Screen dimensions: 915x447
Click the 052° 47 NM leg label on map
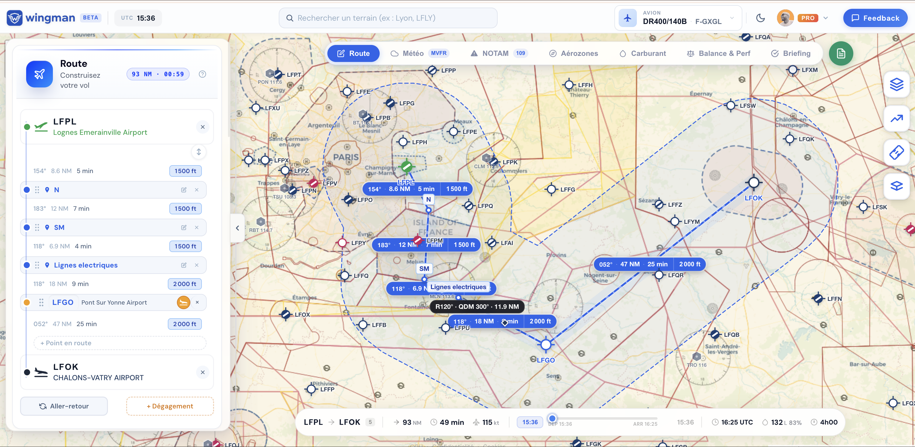[649, 264]
